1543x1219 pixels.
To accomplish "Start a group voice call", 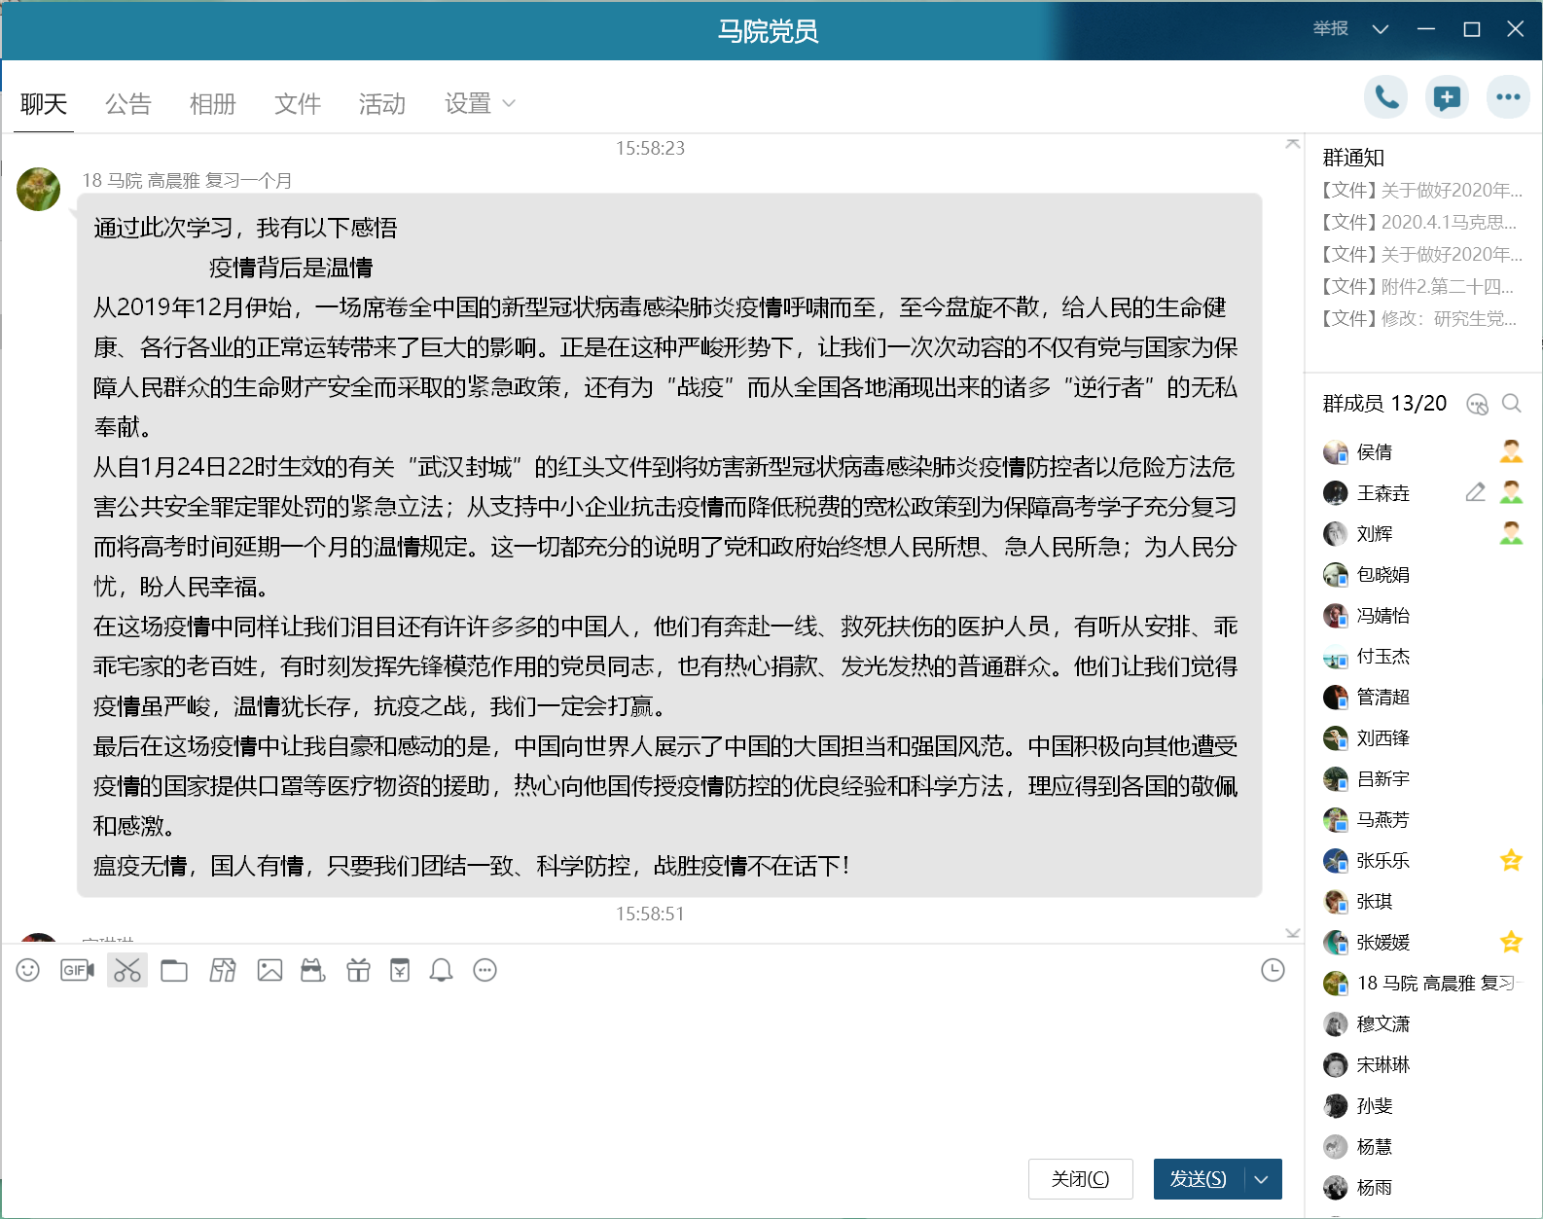I will pyautogui.click(x=1386, y=97).
